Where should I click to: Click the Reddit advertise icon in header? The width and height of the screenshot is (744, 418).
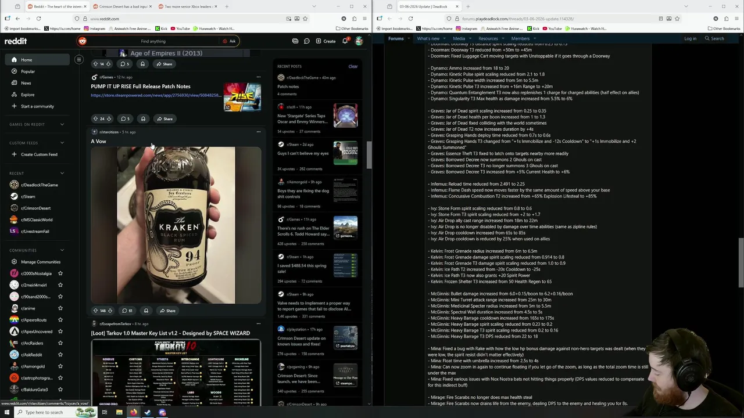pyautogui.click(x=295, y=41)
